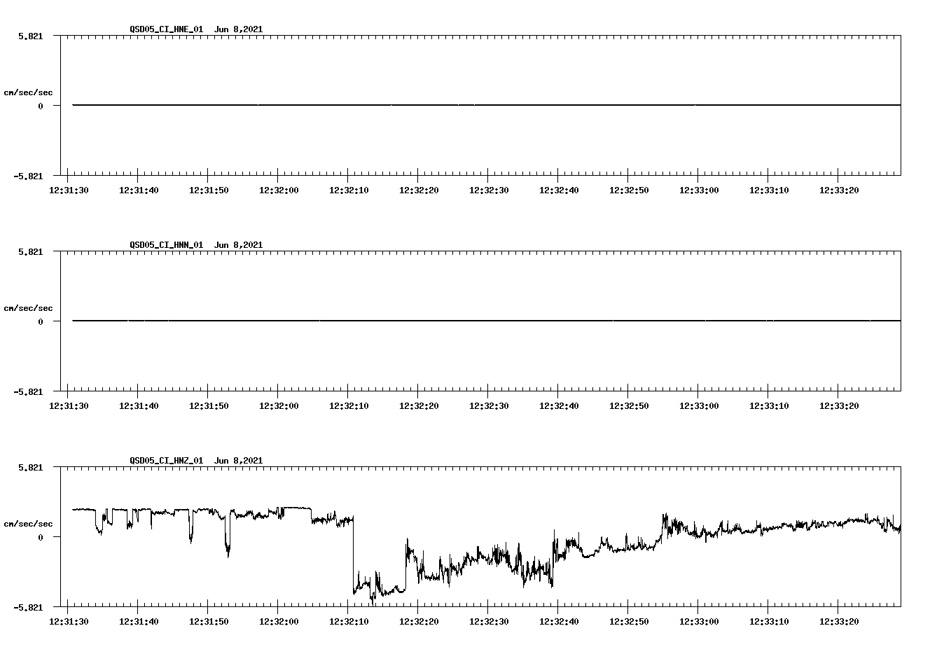
Task: Click the 12:32:40 time label on HNN chart
Action: coord(559,406)
